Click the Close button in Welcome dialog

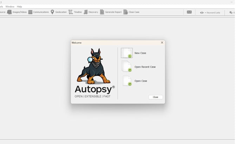pyautogui.click(x=156, y=97)
